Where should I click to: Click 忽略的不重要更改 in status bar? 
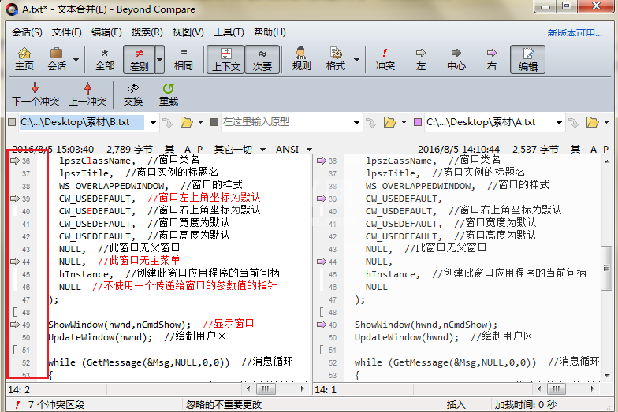224,405
